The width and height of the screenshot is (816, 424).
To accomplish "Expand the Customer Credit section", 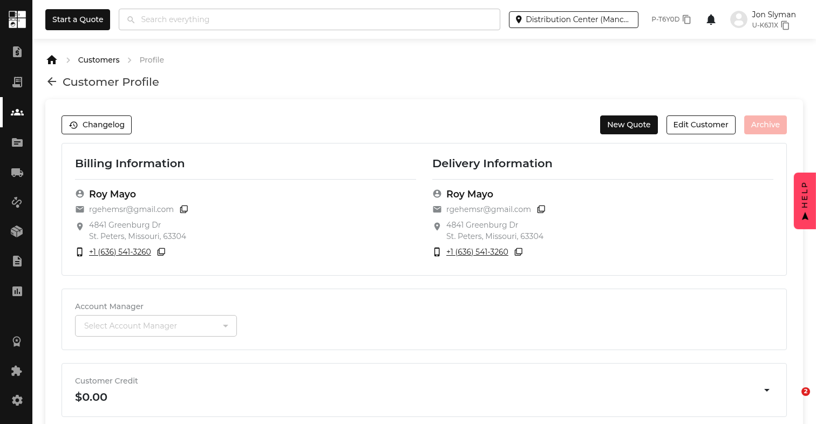I will tap(766, 390).
